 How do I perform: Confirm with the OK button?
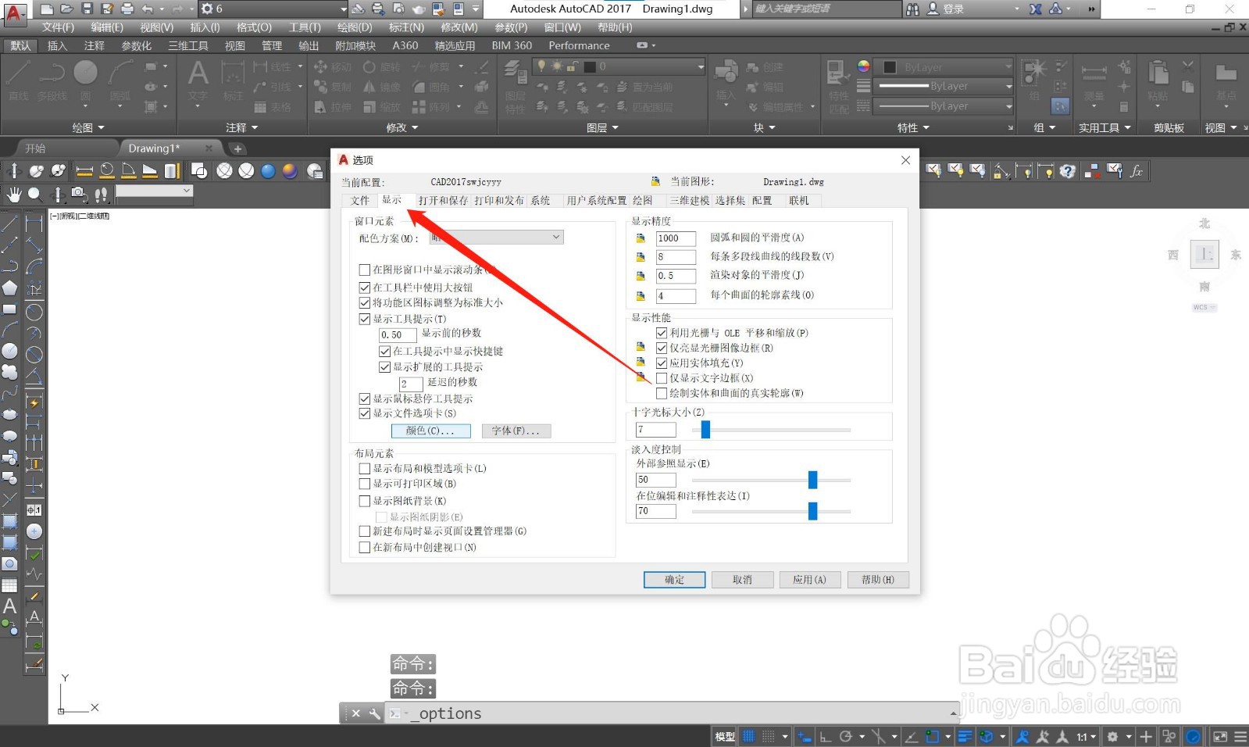pos(674,580)
